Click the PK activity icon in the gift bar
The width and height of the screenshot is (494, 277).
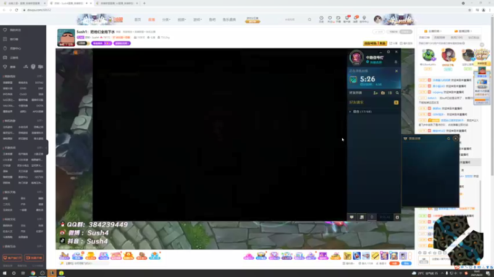click(103, 256)
